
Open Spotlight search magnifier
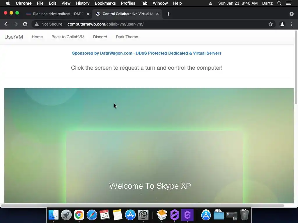[x=279, y=3]
